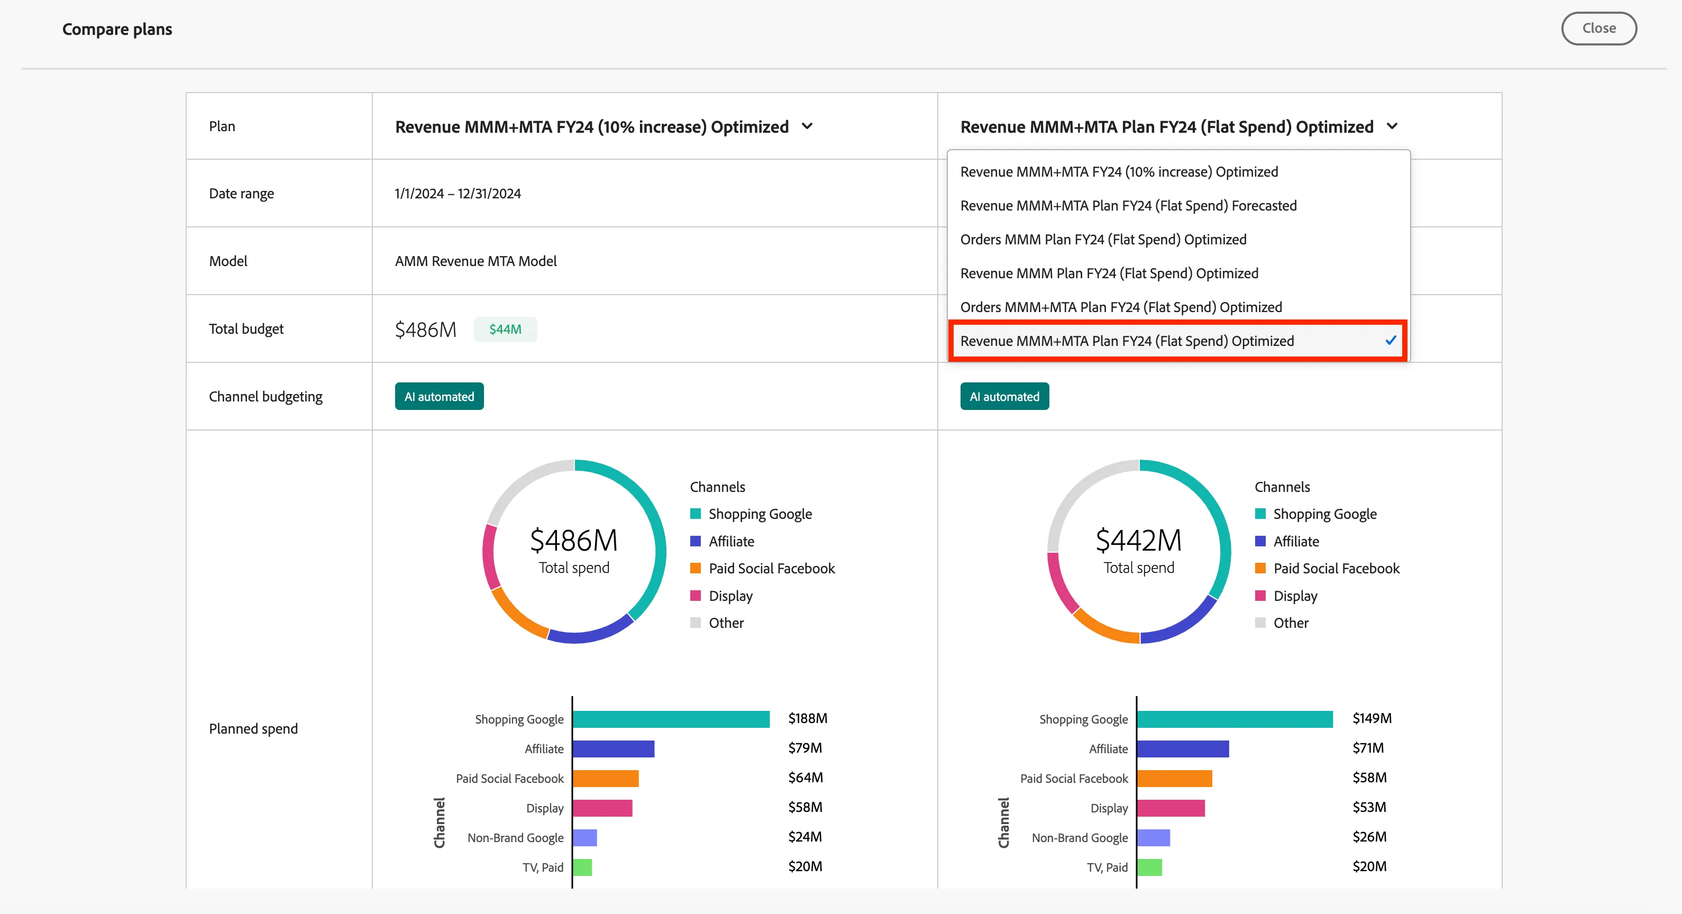Select checked Revenue MMM+MTA Plan (Flat Spend) Optimized option
Image resolution: width=1682 pixels, height=914 pixels.
(1178, 341)
